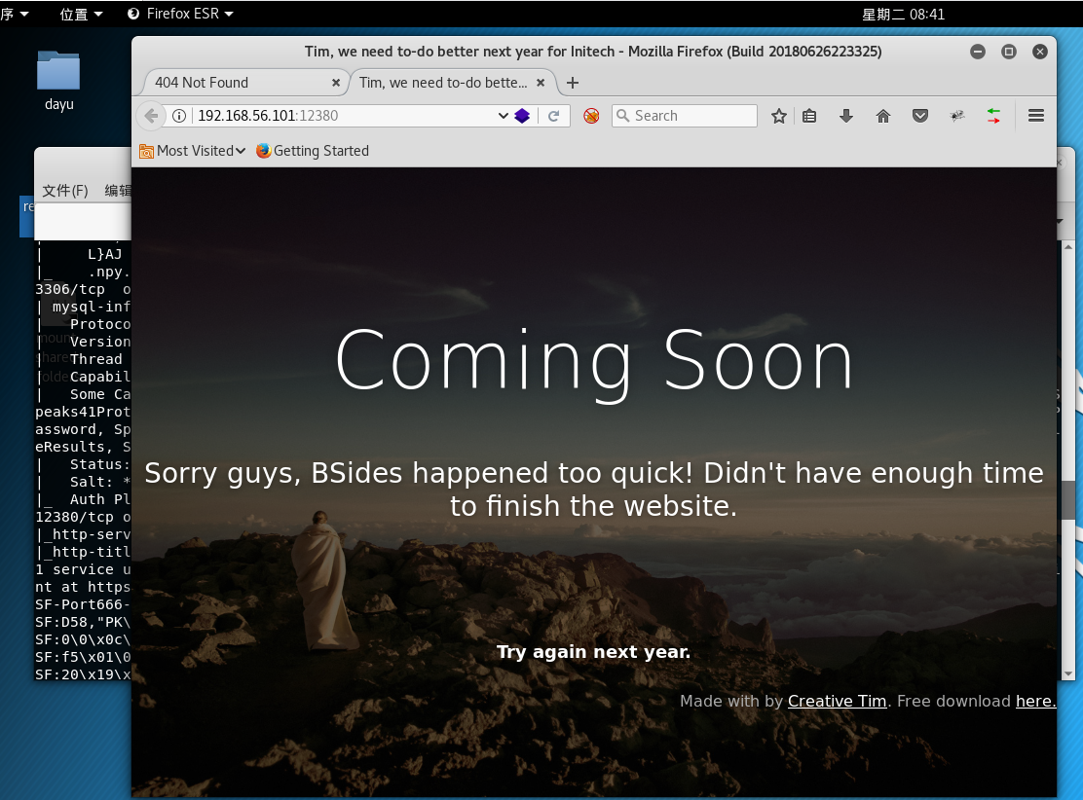Click the clock showing 星期二 08:41
The image size is (1083, 800).
[x=903, y=14]
